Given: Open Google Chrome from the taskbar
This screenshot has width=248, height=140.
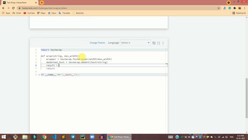Looking at the screenshot, I should (44, 137).
